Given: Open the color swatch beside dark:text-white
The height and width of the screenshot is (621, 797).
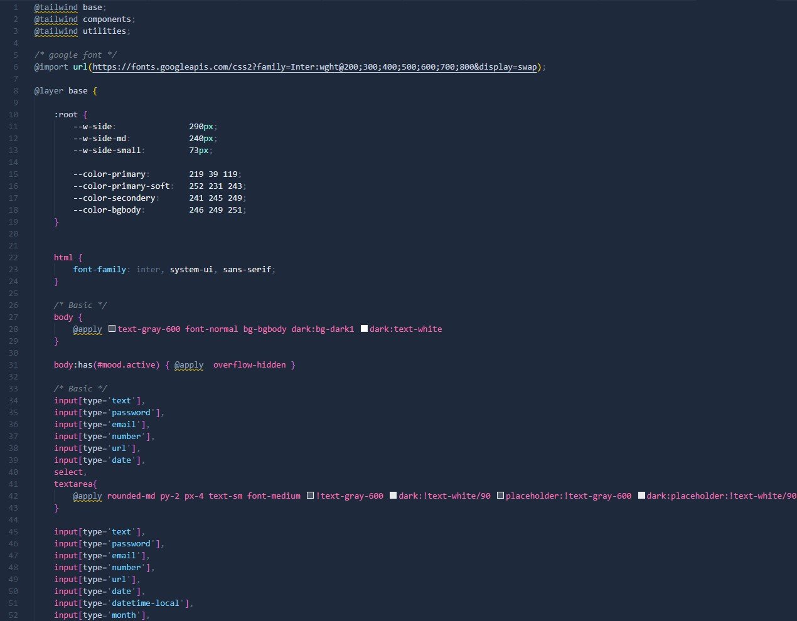Looking at the screenshot, I should coord(364,329).
